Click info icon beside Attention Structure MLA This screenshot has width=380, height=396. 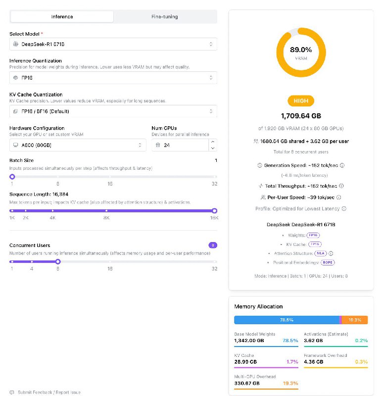(x=331, y=253)
